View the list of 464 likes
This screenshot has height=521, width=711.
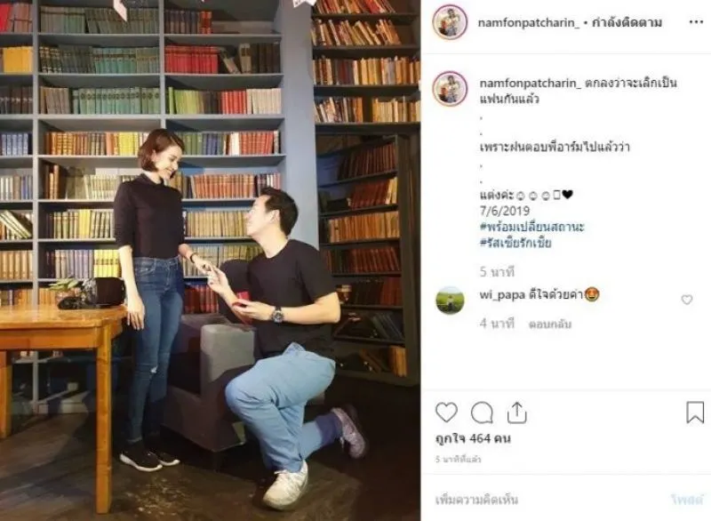tap(473, 438)
